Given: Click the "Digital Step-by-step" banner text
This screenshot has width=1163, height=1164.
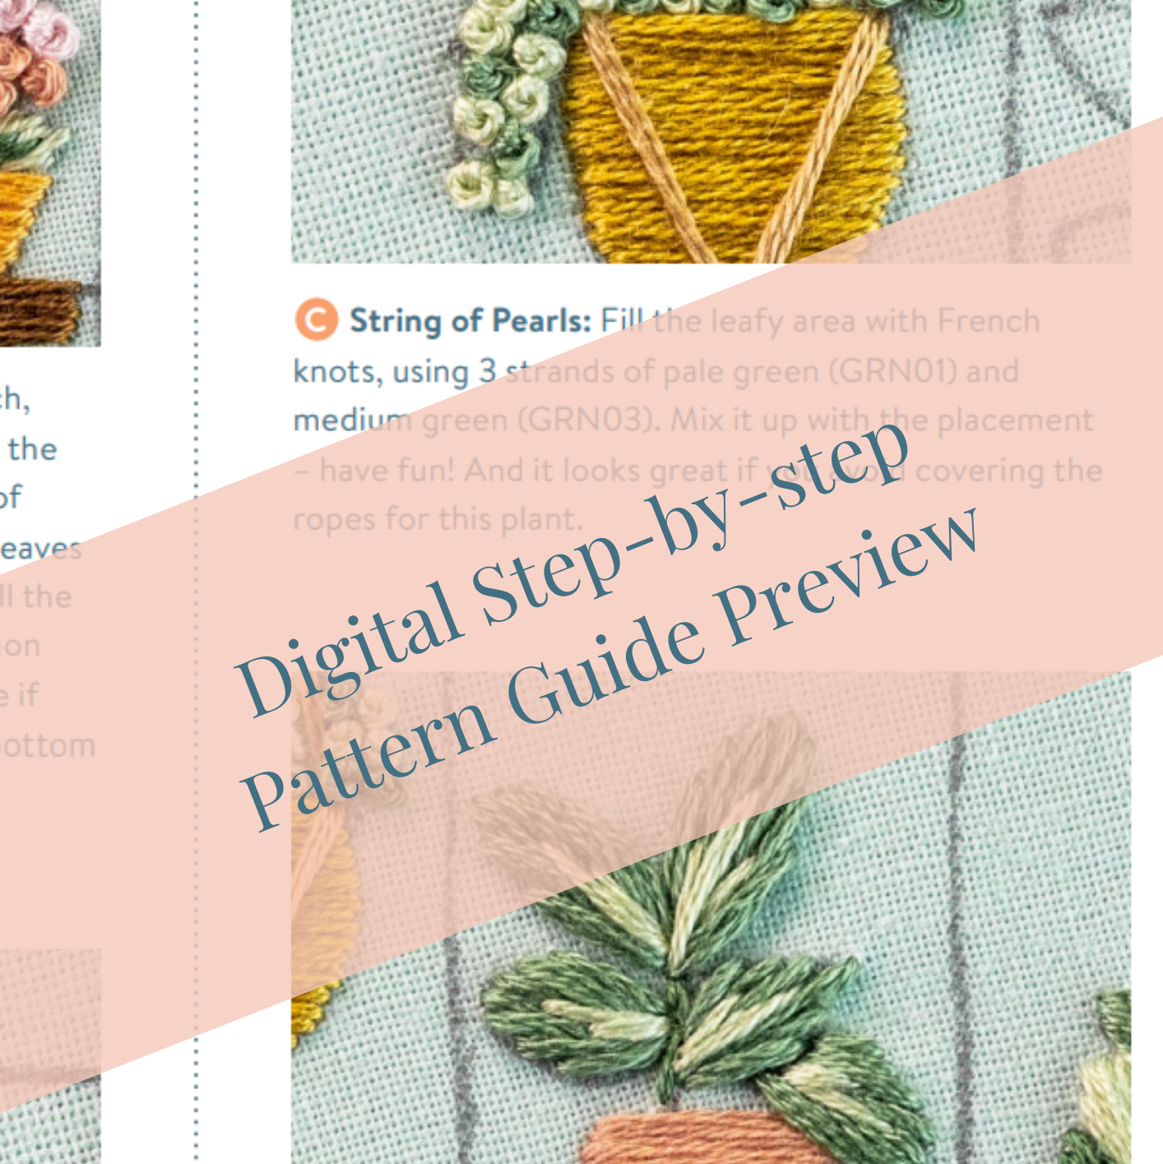Looking at the screenshot, I should (x=573, y=566).
